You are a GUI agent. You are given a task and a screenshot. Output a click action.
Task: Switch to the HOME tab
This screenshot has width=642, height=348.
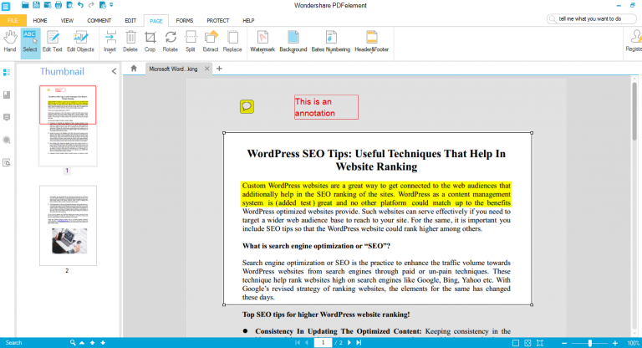(40, 20)
